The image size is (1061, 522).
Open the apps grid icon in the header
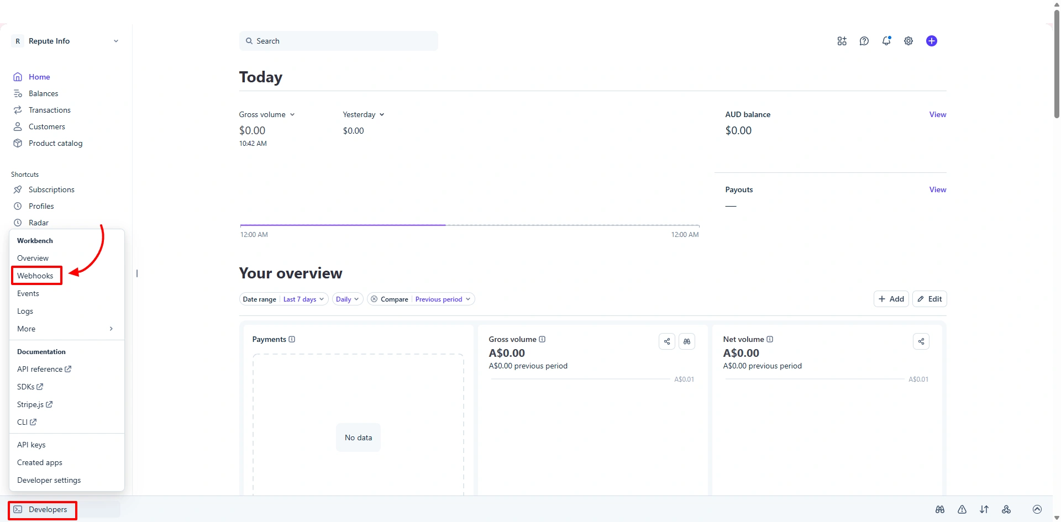coord(842,40)
